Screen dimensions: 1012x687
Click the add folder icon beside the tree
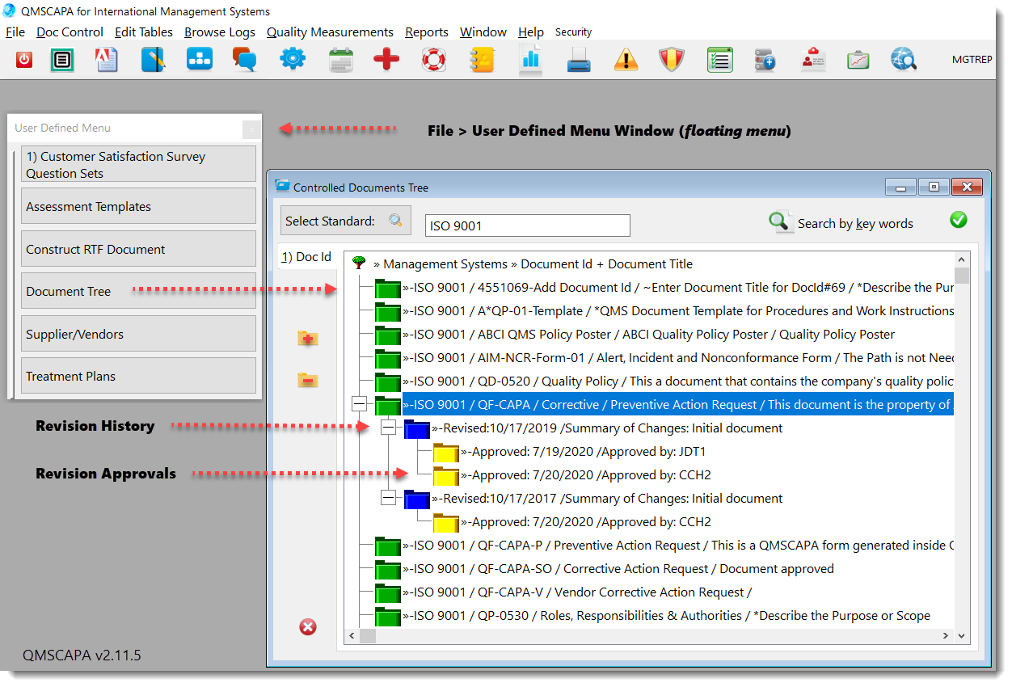pyautogui.click(x=307, y=339)
